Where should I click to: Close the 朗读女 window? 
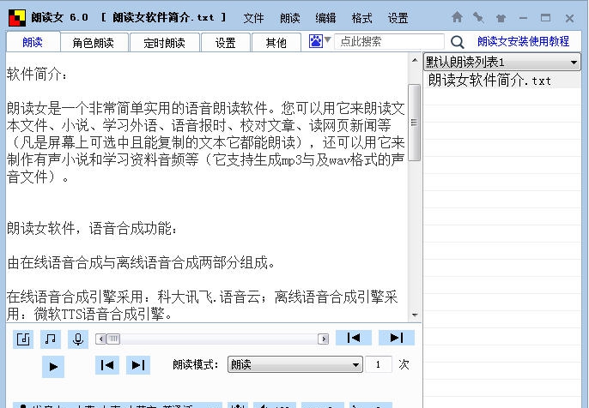(x=569, y=18)
